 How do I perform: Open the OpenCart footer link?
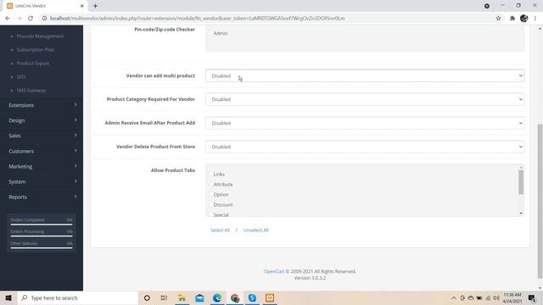[x=274, y=271]
